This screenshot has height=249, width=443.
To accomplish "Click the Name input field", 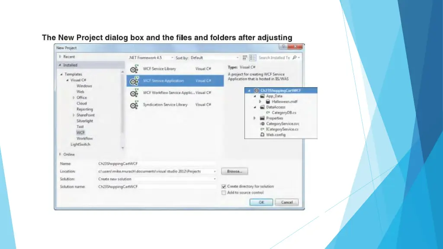I will tap(157, 164).
